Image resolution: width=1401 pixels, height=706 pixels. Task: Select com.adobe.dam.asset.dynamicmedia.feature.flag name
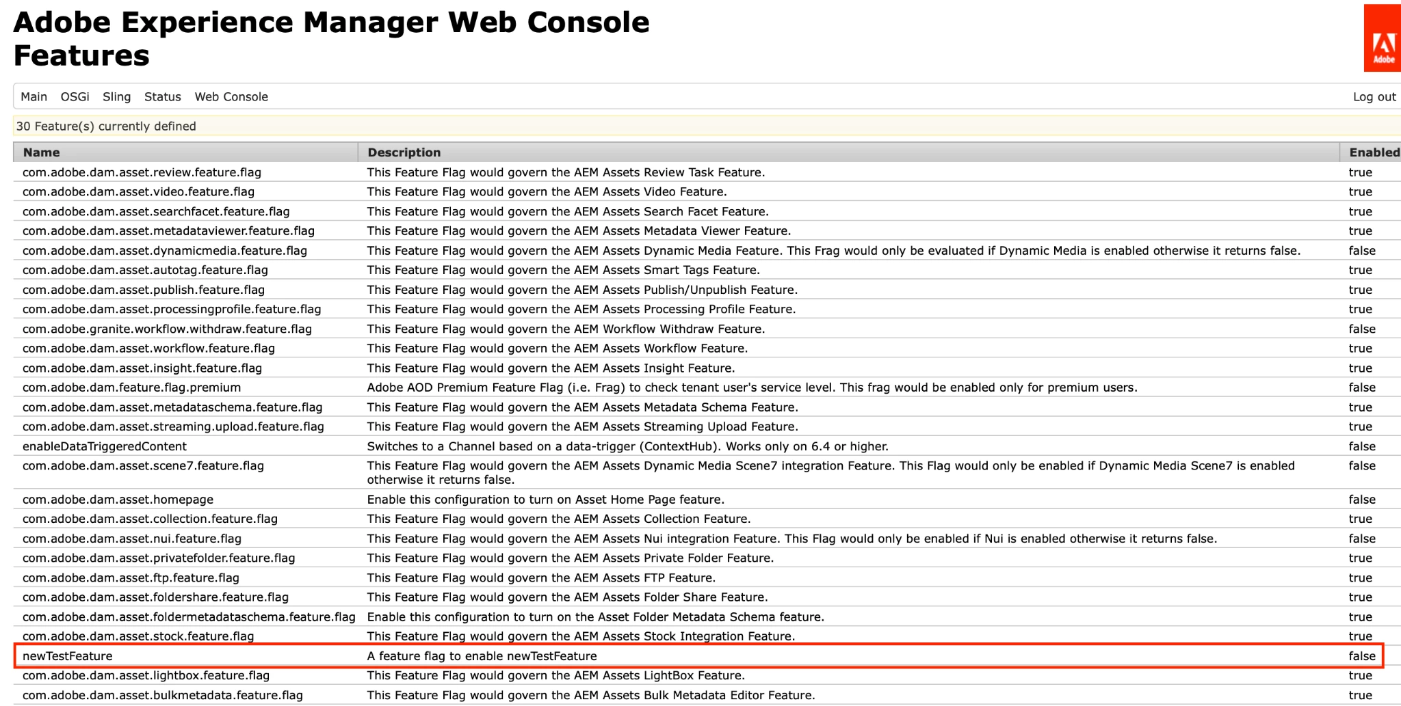coord(165,251)
